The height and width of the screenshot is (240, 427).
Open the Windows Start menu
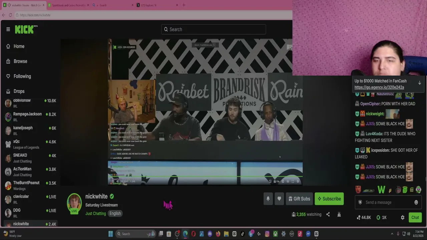pos(111,234)
